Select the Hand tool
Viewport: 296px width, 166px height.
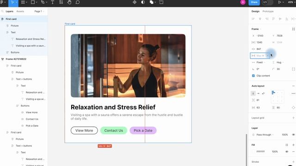tap(69, 2)
